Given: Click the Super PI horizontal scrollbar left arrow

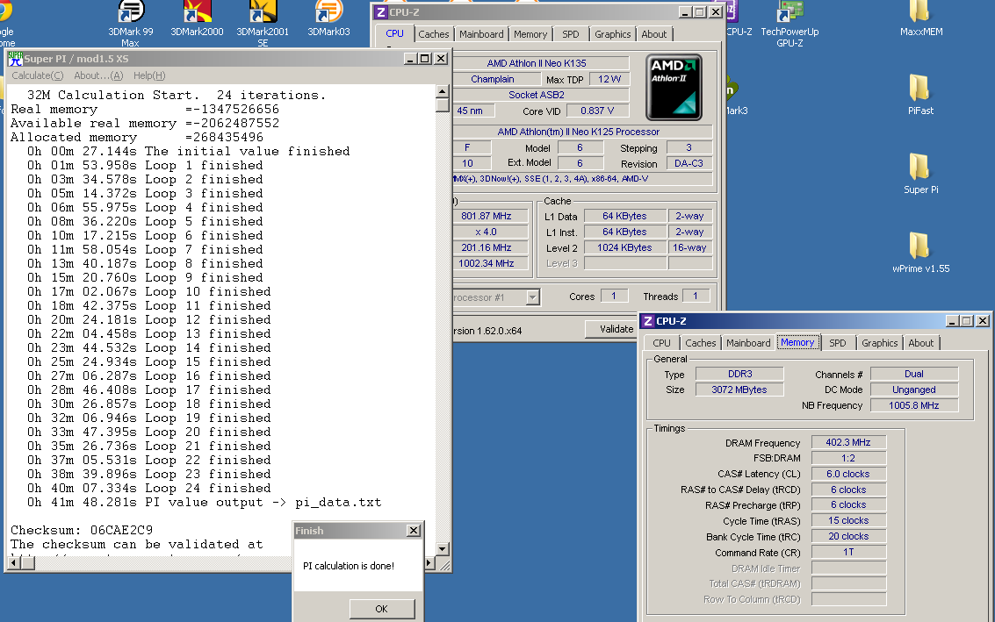Looking at the screenshot, I should point(14,563).
